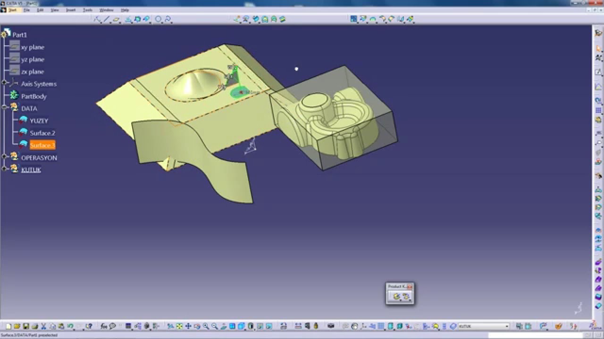Open the Formula f(x) tool
This screenshot has width=604, height=339.
point(103,326)
